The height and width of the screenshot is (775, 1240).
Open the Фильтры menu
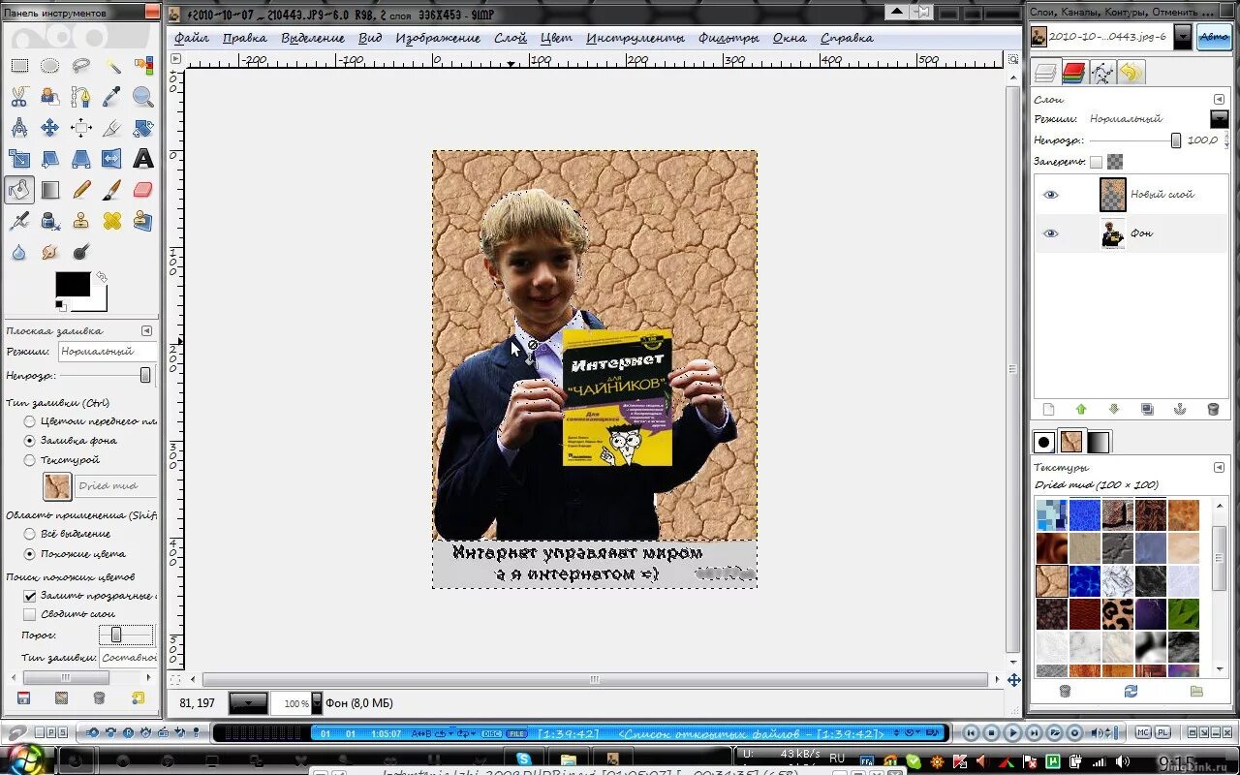(x=728, y=38)
